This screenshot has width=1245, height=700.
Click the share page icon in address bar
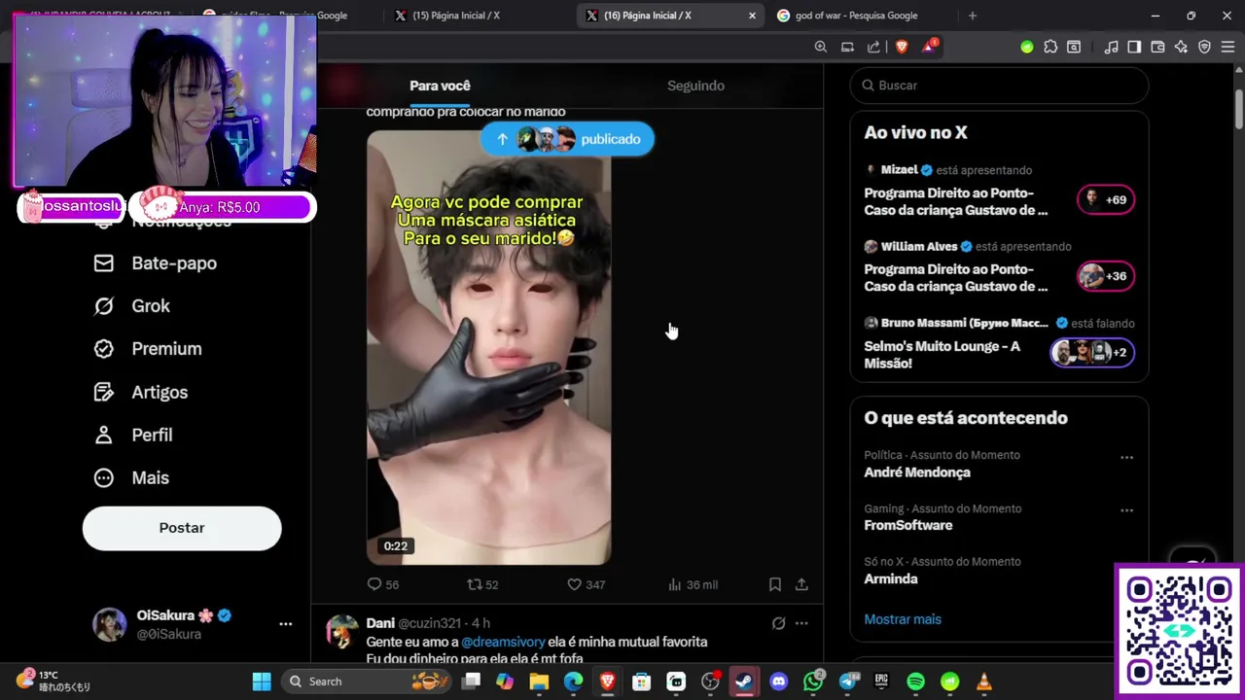click(873, 47)
